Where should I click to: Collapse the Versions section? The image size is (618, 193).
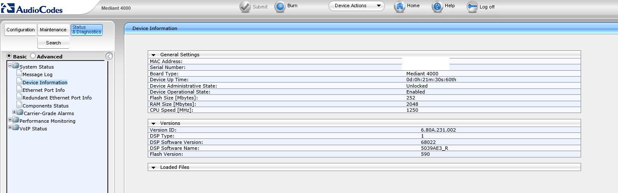pyautogui.click(x=154, y=123)
